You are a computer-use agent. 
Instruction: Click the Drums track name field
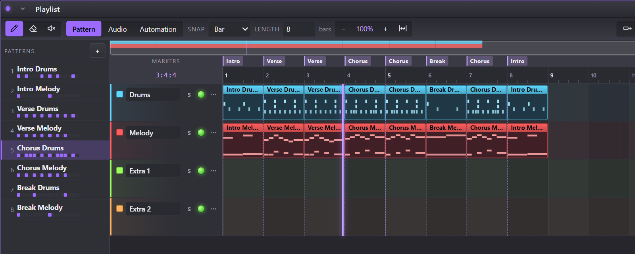coord(153,94)
